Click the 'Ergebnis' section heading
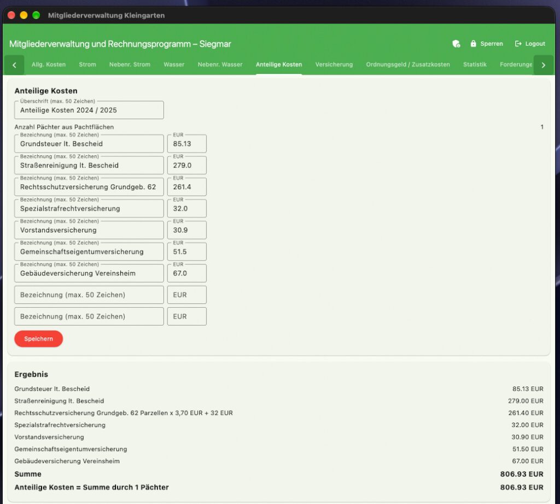Screen dimensions: 560x504 coord(31,374)
